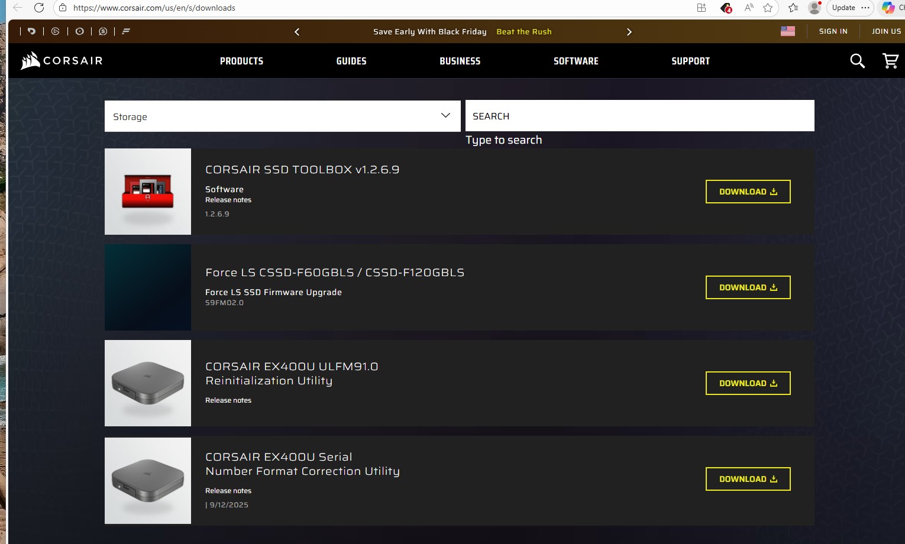Open the GUIDES menu
The width and height of the screenshot is (905, 544).
coord(351,61)
